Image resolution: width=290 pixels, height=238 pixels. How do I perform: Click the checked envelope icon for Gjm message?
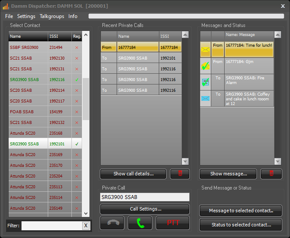[x=206, y=66]
